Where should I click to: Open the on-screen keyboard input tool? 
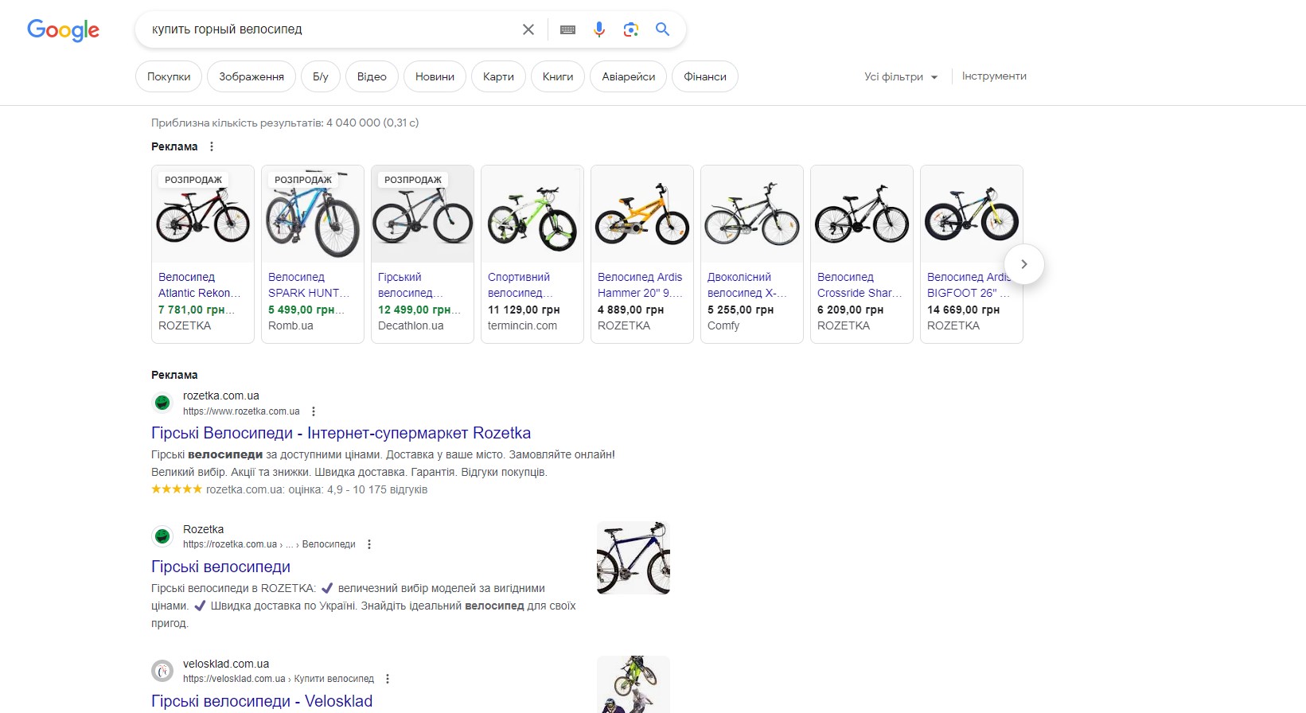567,29
